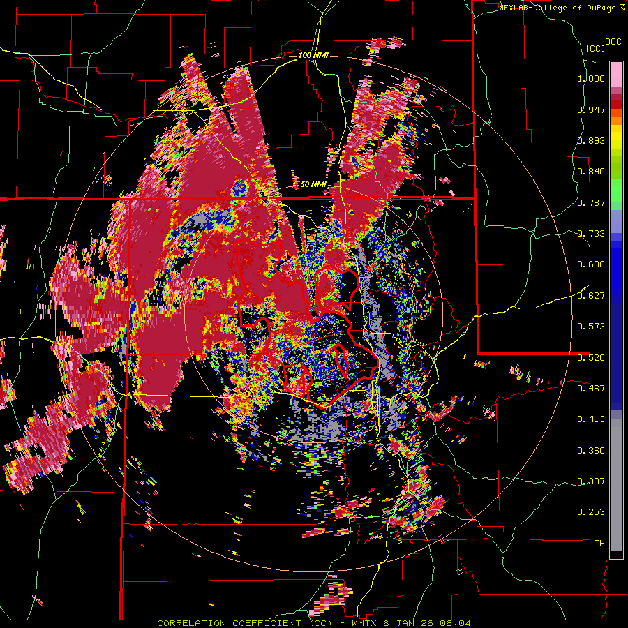Click the [CC] units label above color bar
628x628 pixels.
596,49
